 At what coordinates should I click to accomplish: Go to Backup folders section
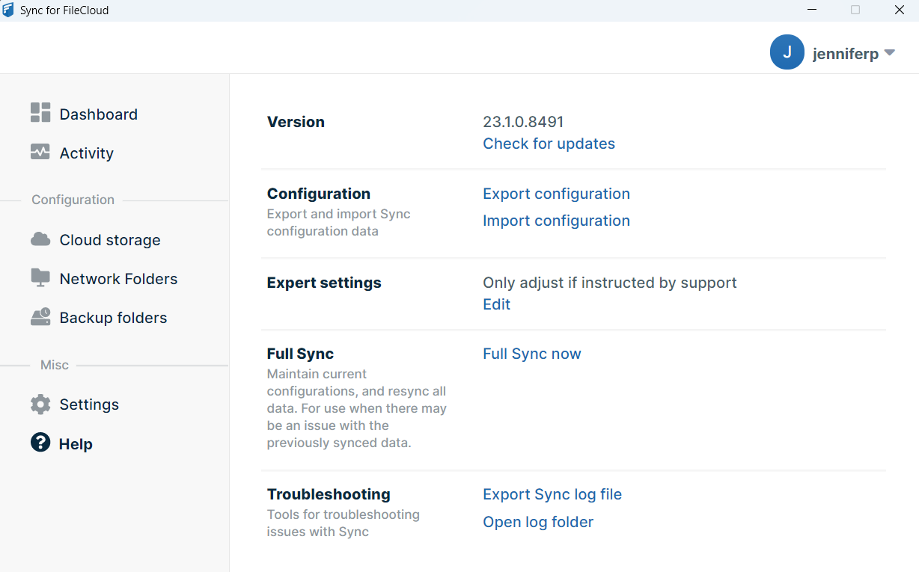(113, 318)
